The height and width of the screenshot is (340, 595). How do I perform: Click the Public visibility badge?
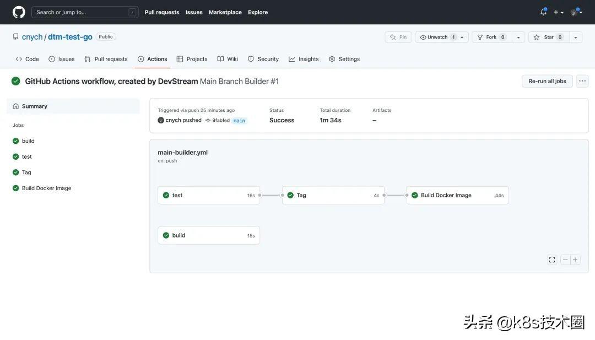coord(105,37)
